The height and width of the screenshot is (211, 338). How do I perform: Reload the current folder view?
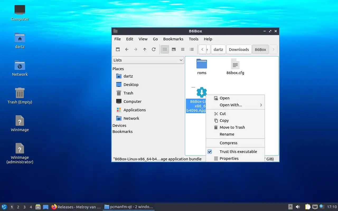(x=154, y=49)
